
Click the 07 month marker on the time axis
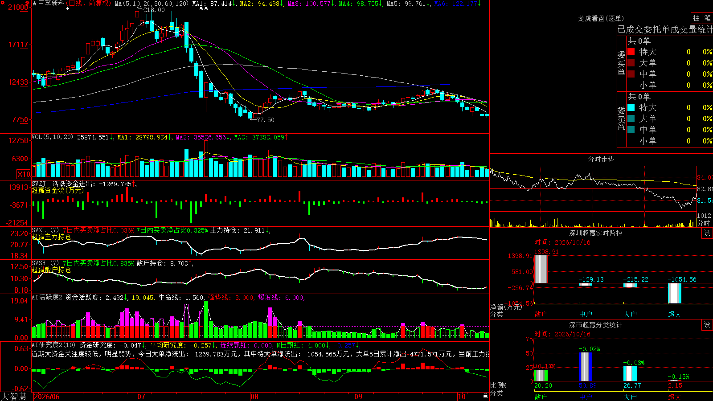click(141, 397)
